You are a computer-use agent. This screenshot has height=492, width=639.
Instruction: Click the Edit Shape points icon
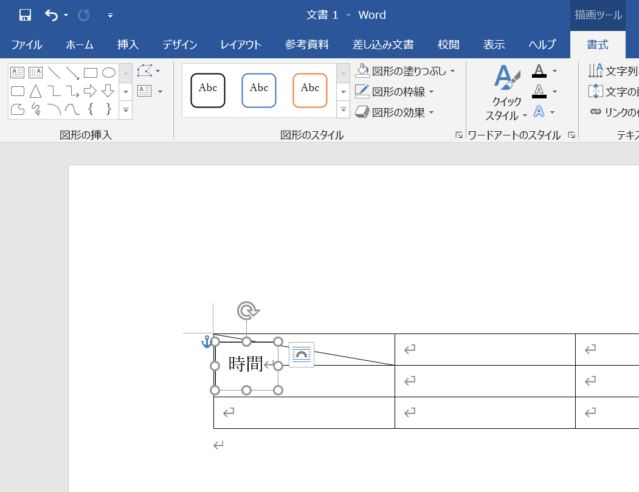click(145, 71)
